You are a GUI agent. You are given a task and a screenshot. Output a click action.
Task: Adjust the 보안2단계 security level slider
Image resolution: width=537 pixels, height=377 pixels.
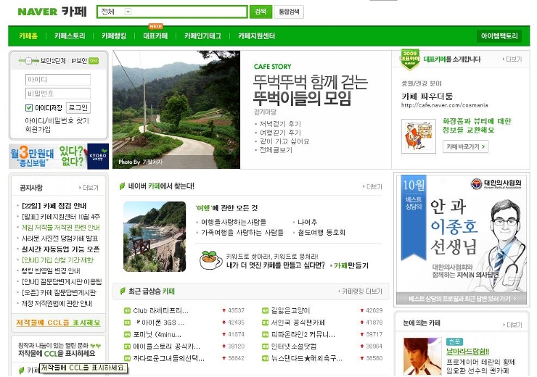click(x=30, y=61)
